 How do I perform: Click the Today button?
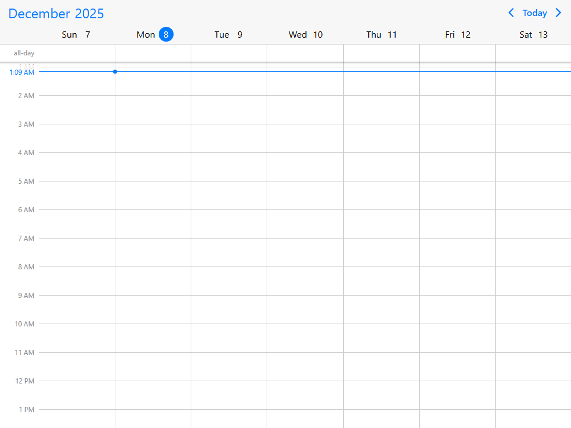(x=534, y=13)
